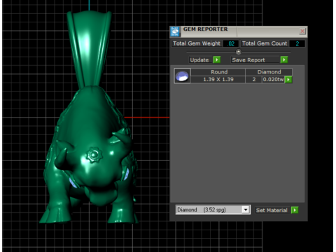336x252 pixels.
Task: Click the Set Material button
Action: pyautogui.click(x=272, y=210)
